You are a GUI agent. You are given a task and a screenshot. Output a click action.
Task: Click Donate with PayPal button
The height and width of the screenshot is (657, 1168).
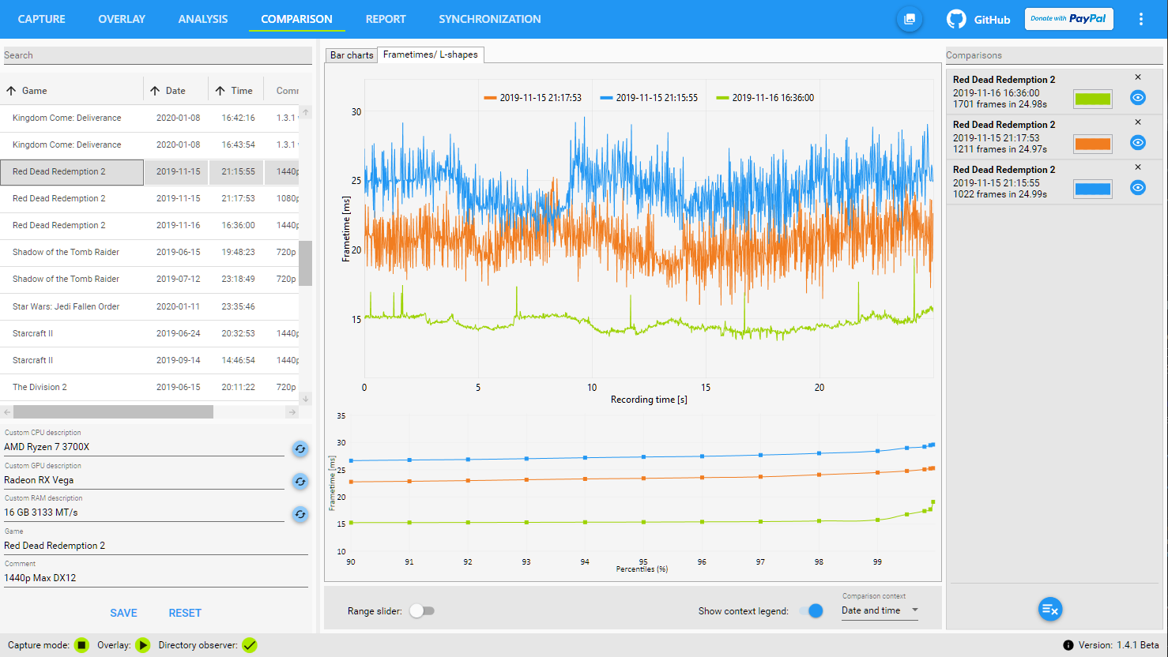click(x=1069, y=19)
